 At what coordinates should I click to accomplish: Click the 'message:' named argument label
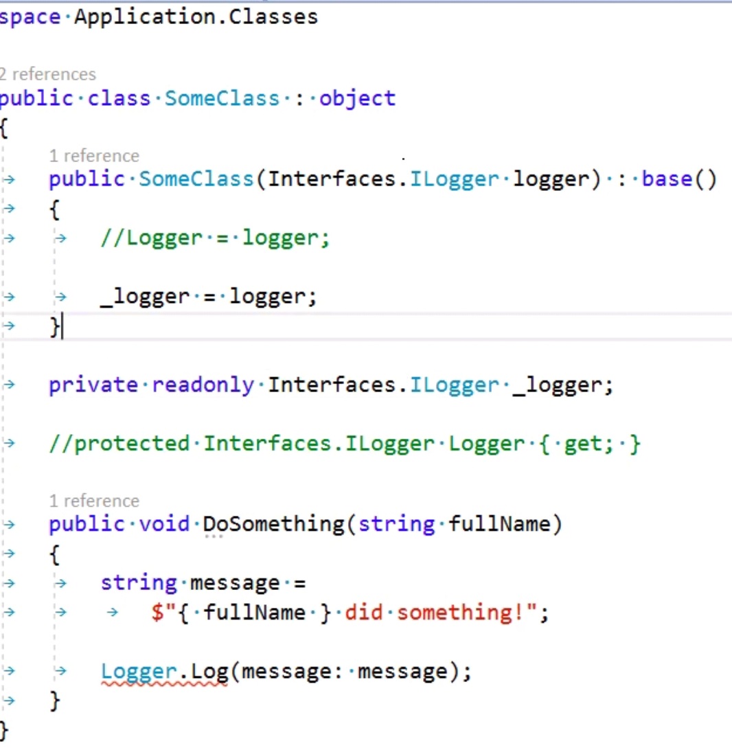pos(292,672)
